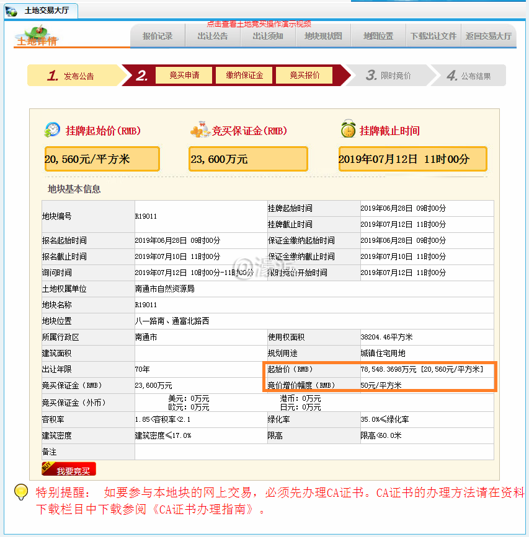Click the clock icon beside 挂牌起始价

coord(52,130)
